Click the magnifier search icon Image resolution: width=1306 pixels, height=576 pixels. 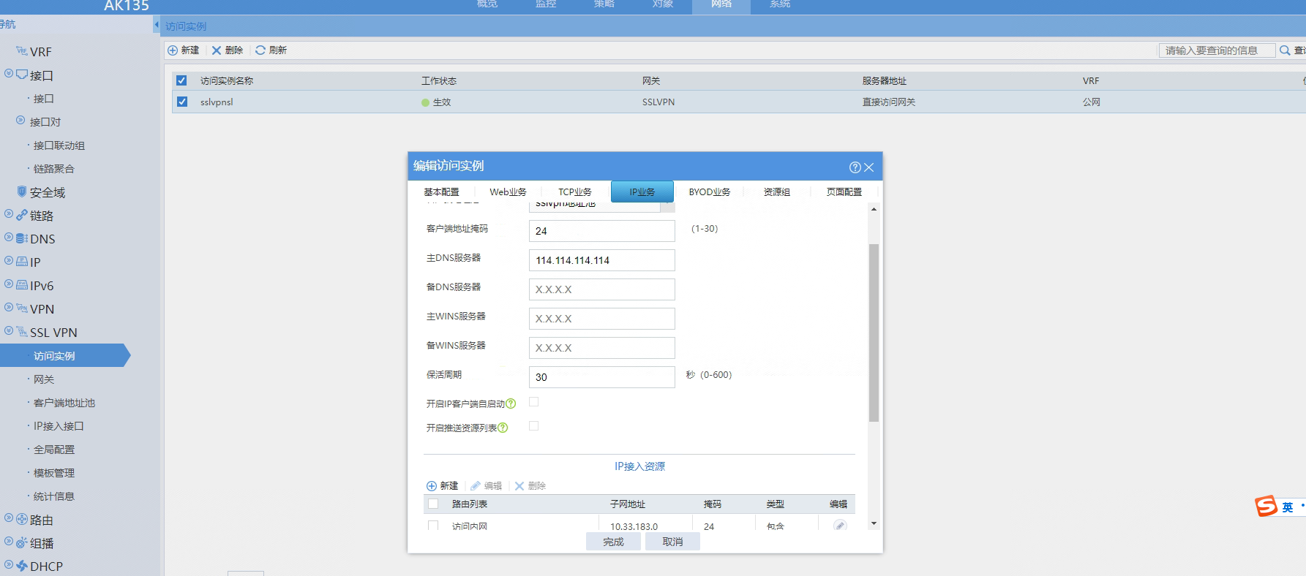1285,50
